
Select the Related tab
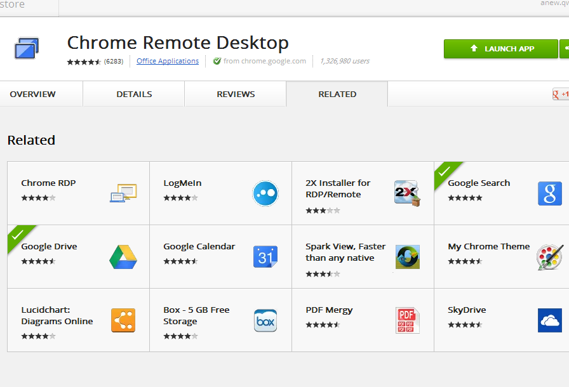[x=337, y=95]
